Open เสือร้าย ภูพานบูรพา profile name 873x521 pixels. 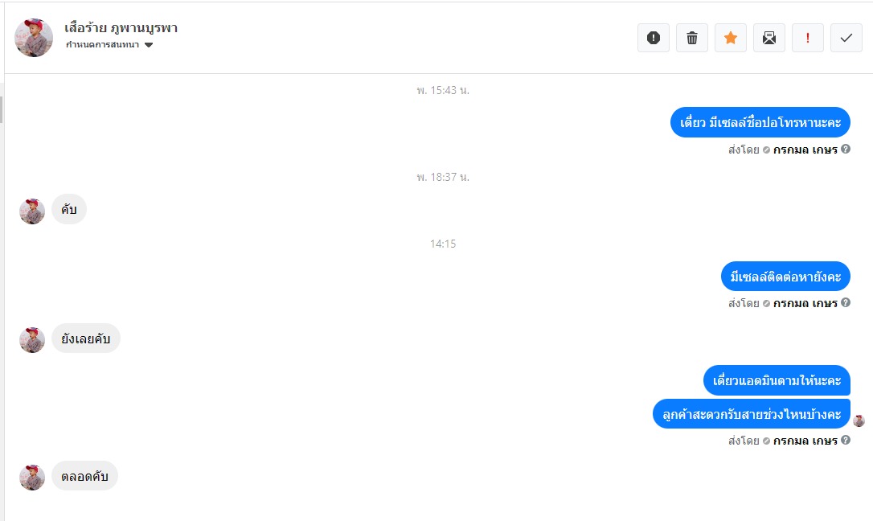point(121,28)
